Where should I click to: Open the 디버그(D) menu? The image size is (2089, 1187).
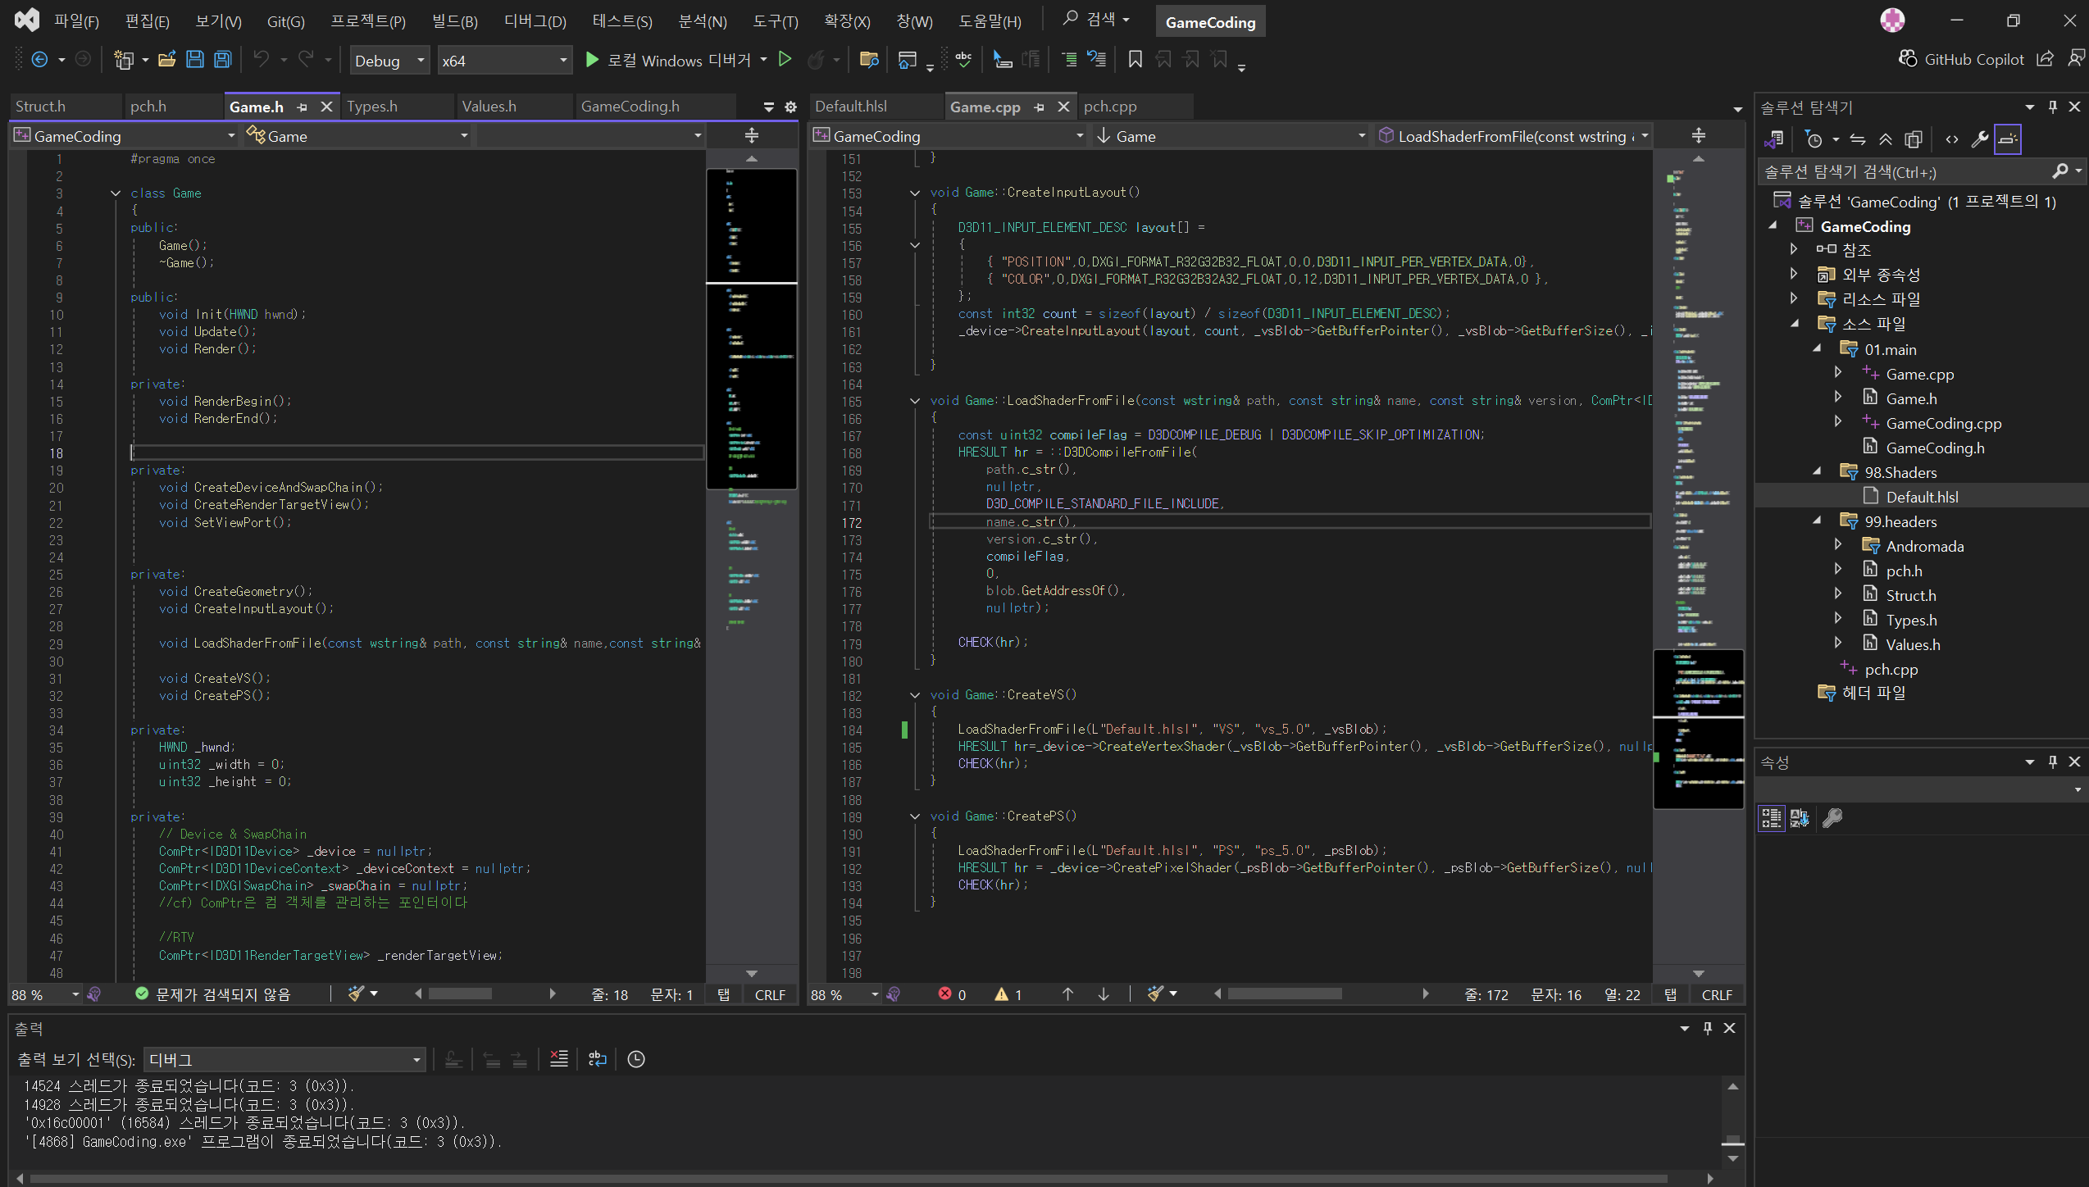coord(535,21)
